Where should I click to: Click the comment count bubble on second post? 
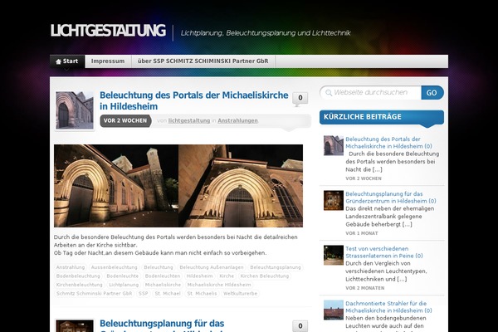[299, 325]
